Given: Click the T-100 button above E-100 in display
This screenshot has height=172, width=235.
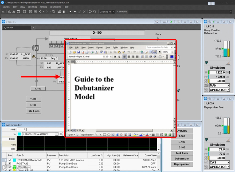Looking at the screenshot, I should pyautogui.click(x=33, y=99).
